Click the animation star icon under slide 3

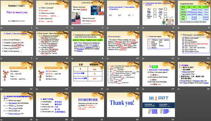[x=72, y=28]
